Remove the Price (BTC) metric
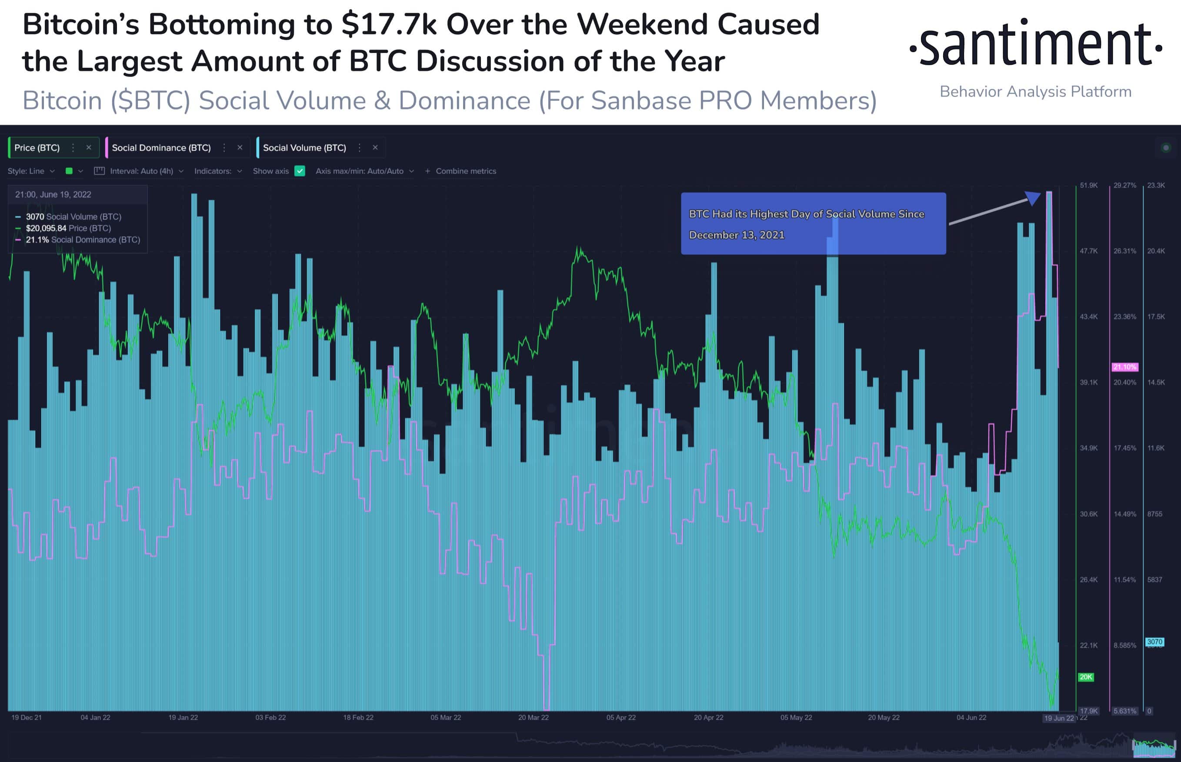 [x=89, y=147]
